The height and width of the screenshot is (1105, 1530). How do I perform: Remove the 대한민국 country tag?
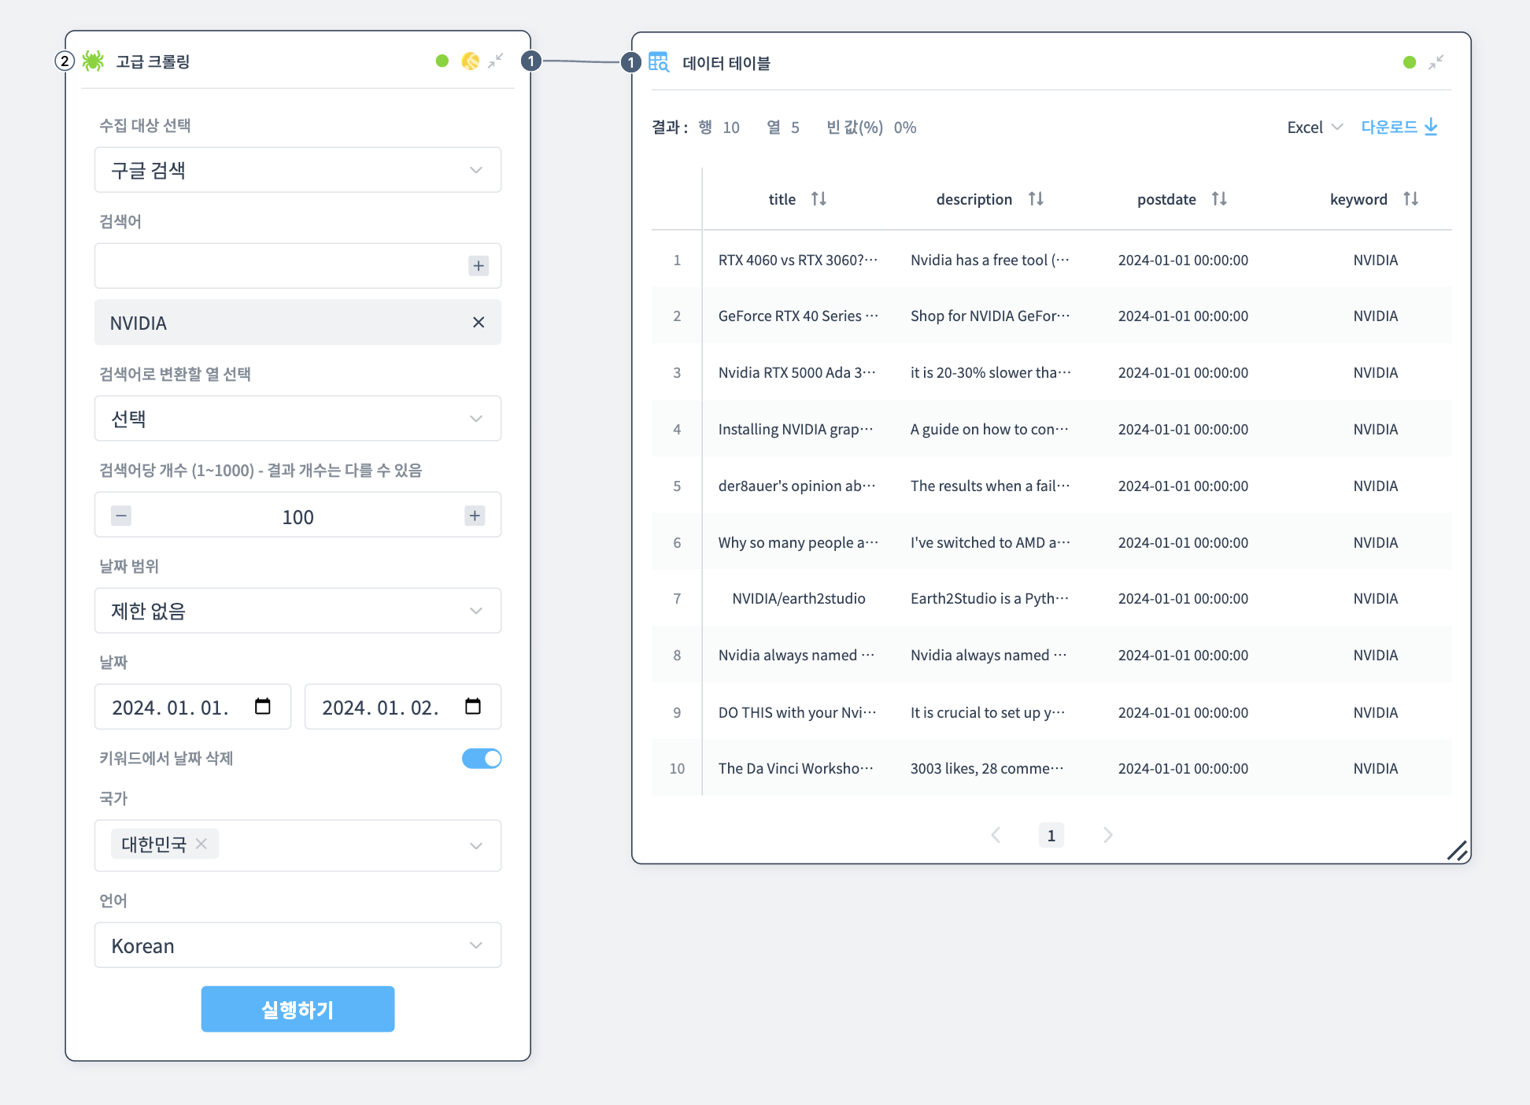click(201, 844)
